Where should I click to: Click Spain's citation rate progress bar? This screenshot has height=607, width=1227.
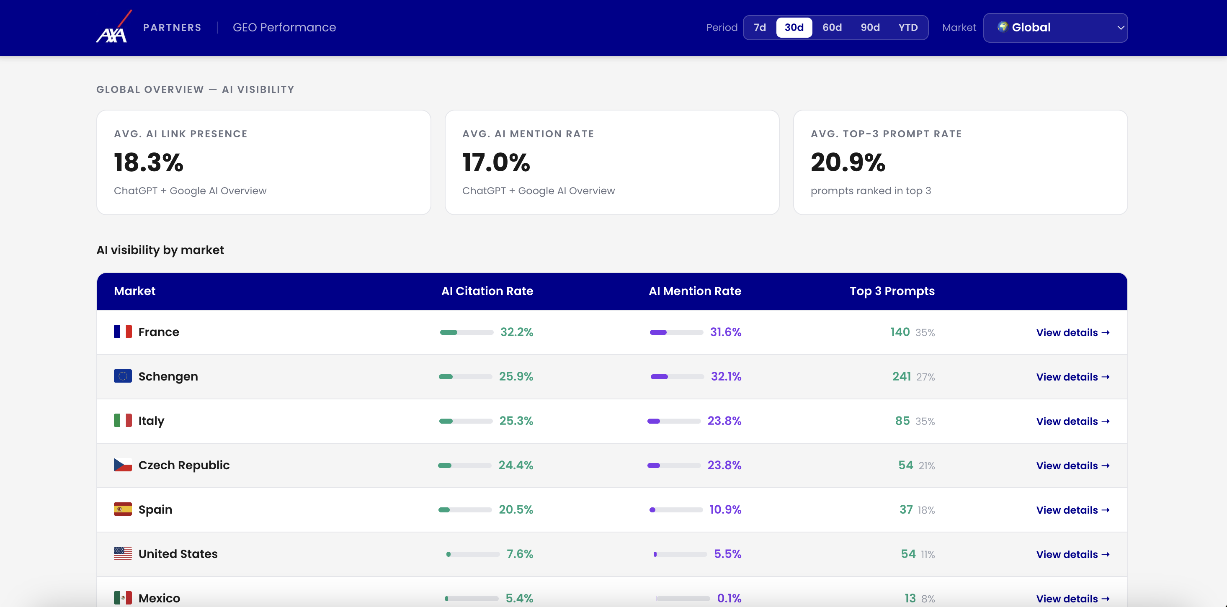(x=465, y=510)
